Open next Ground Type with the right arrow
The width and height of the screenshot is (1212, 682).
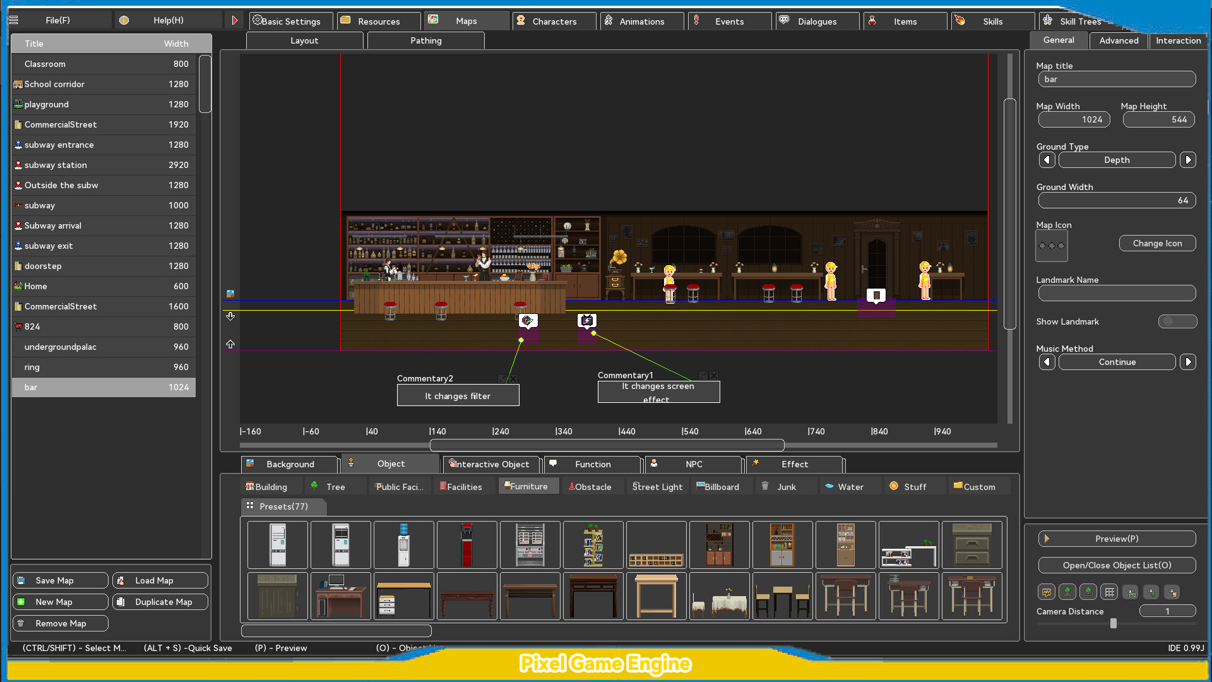click(1189, 160)
